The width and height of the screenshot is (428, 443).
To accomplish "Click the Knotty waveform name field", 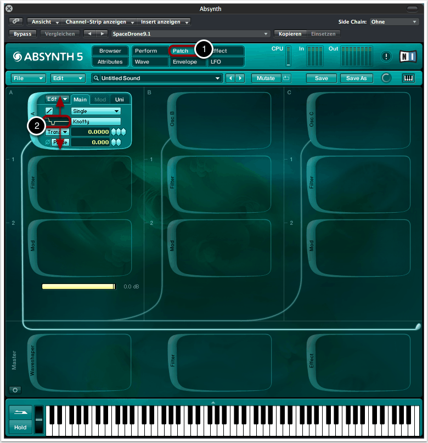I will 96,122.
